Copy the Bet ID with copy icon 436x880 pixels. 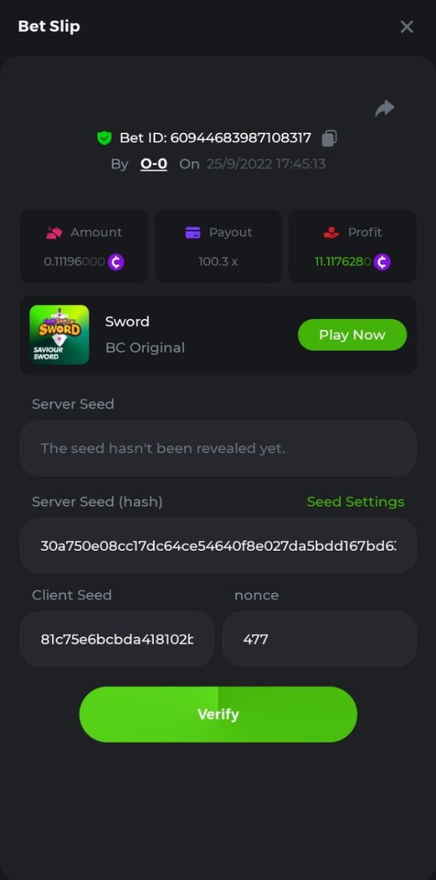pyautogui.click(x=330, y=138)
